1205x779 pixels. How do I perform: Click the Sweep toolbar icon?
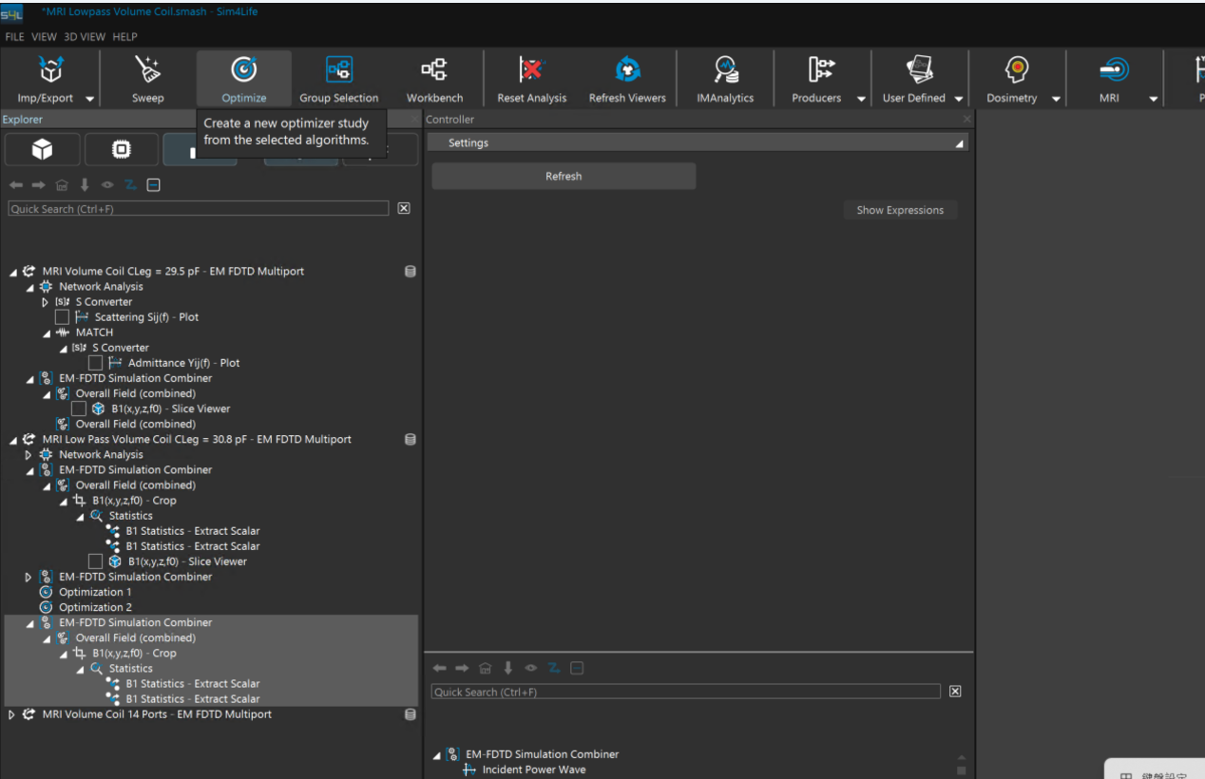147,70
